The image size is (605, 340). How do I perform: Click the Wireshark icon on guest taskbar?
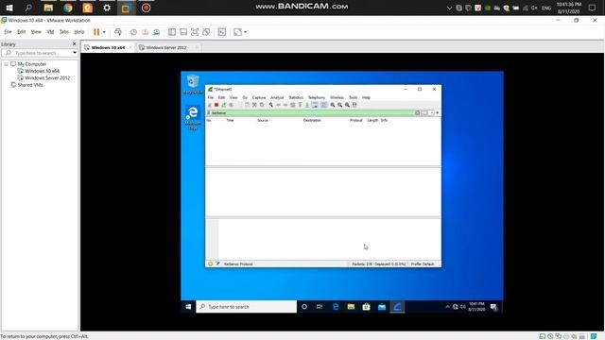click(x=397, y=307)
